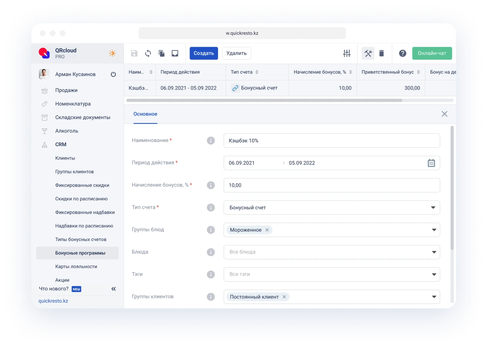Click the info icon next to Наименование
The width and height of the screenshot is (487, 347).
211,140
